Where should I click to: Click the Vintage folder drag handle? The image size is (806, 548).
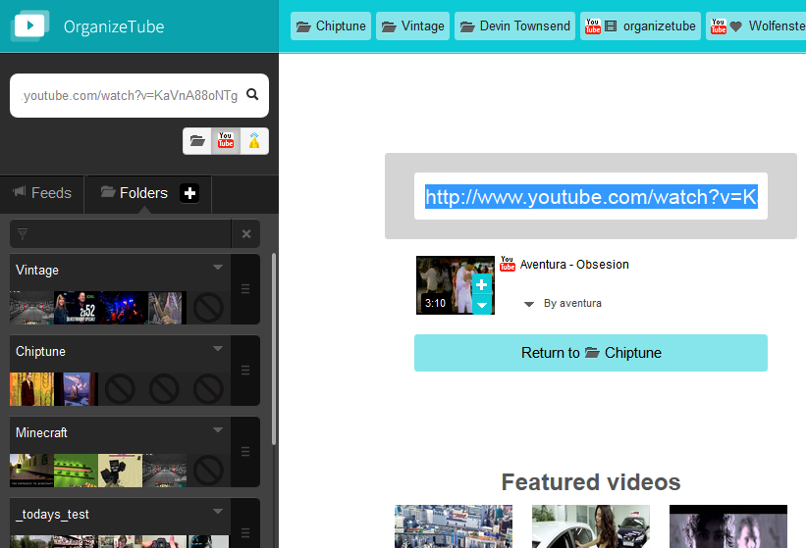[x=245, y=289]
